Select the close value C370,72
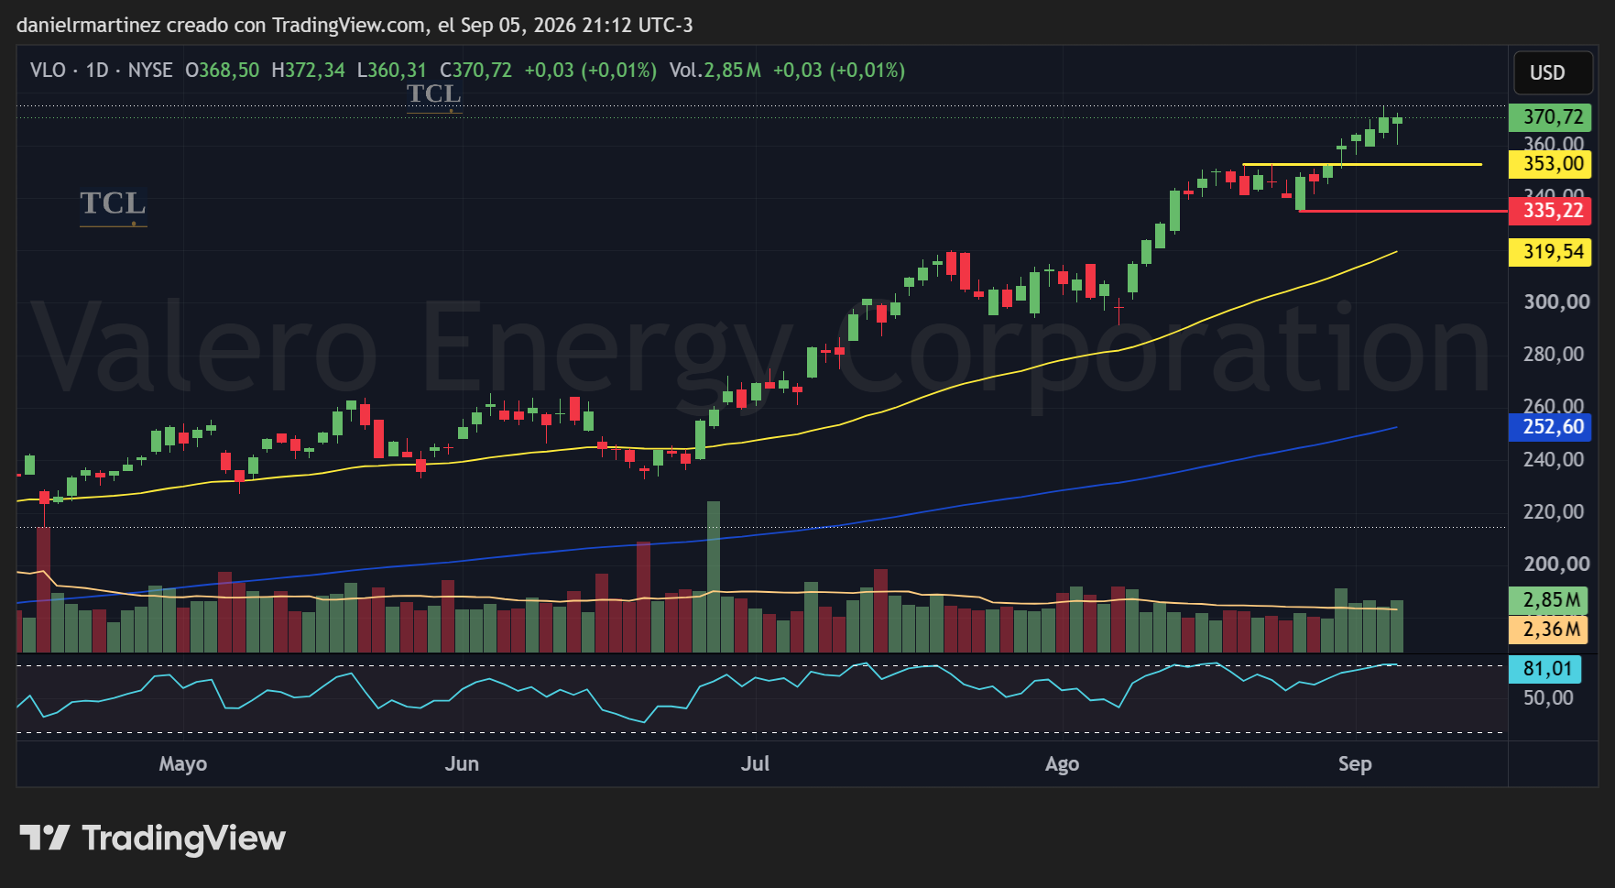1615x888 pixels. 475,71
